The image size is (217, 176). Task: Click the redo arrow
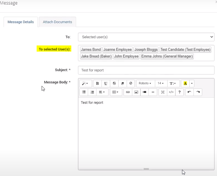click(198, 92)
